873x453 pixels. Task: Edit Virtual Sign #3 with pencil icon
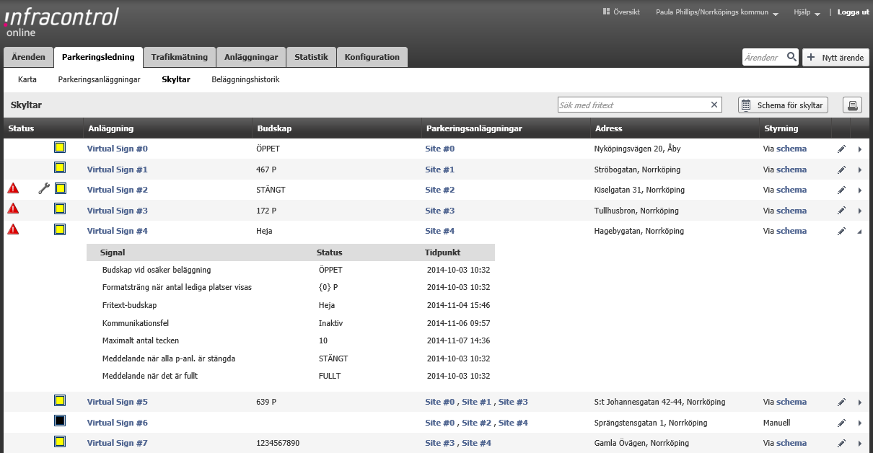[841, 211]
